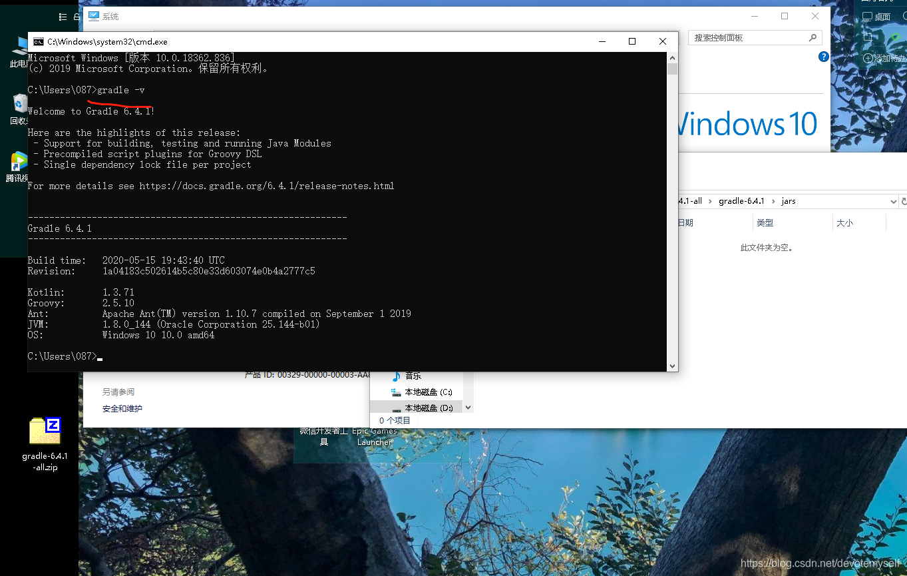Open 安全和维护 link in System window
This screenshot has width=907, height=576.
122,409
